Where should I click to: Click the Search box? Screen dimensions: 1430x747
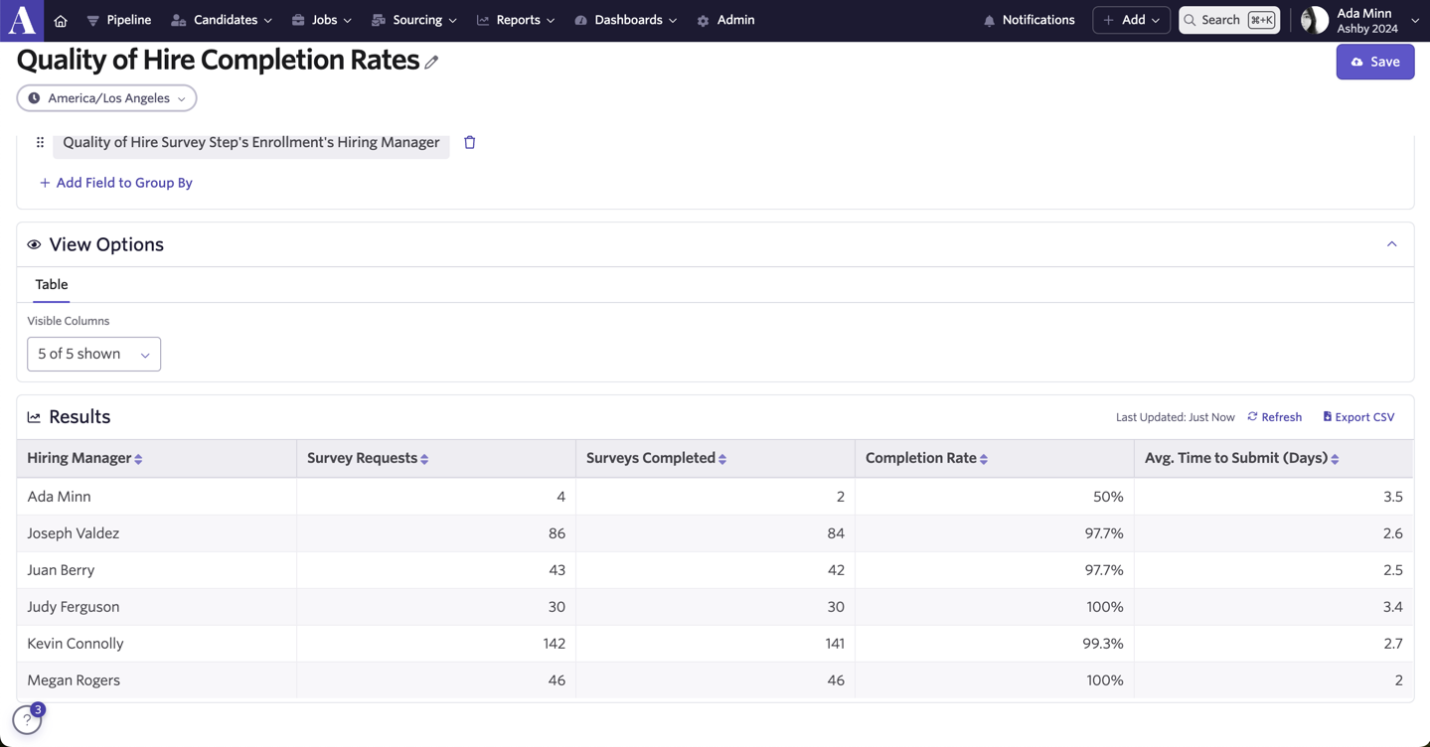click(x=1229, y=20)
